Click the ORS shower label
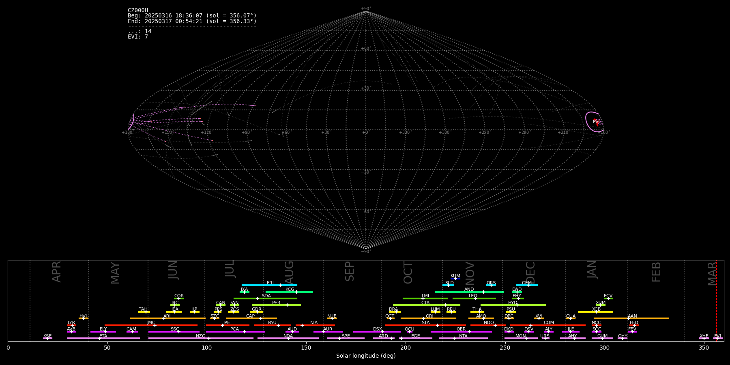 tap(491, 283)
